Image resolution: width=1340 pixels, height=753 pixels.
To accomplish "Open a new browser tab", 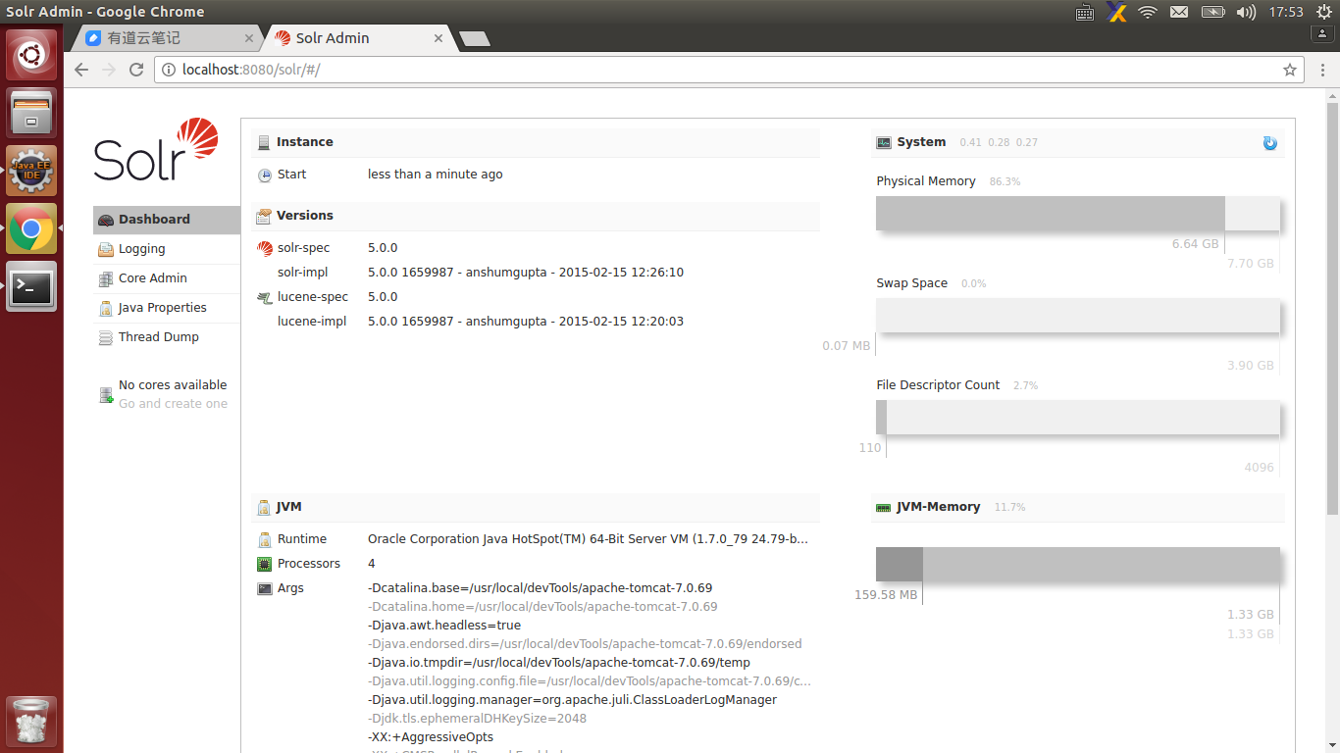I will [475, 39].
